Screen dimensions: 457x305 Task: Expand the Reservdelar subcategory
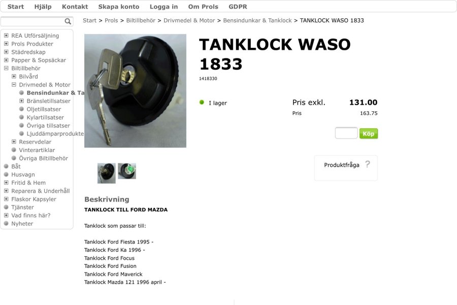(14, 142)
